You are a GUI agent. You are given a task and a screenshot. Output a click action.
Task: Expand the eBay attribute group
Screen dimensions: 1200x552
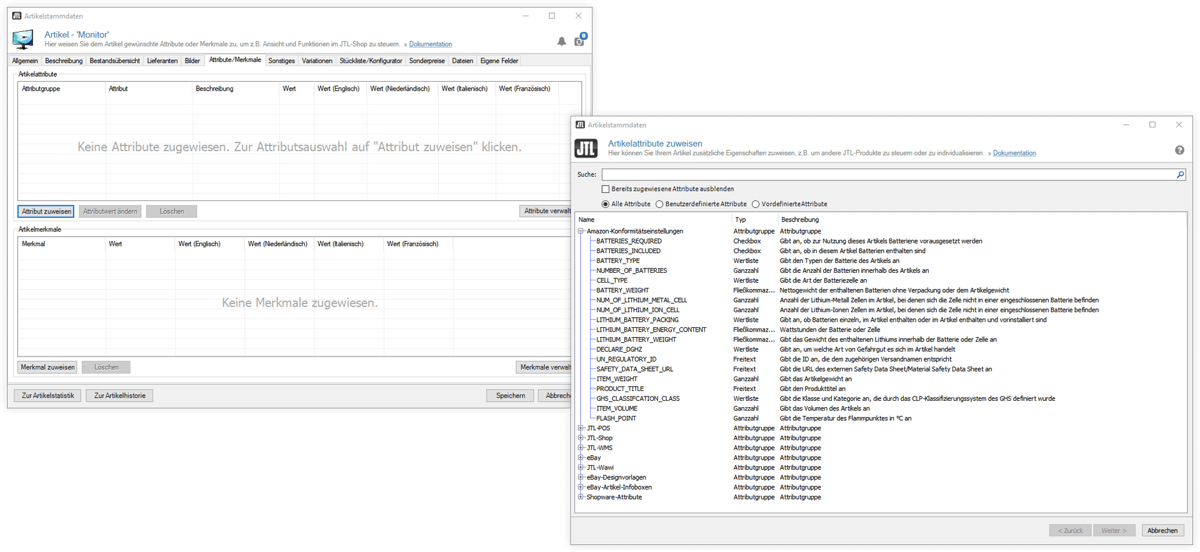(x=581, y=458)
